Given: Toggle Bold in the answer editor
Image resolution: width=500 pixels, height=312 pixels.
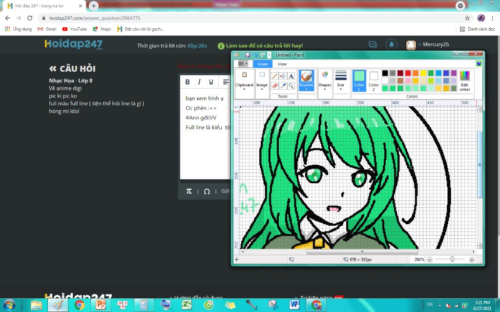Looking at the screenshot, I should click(187, 82).
